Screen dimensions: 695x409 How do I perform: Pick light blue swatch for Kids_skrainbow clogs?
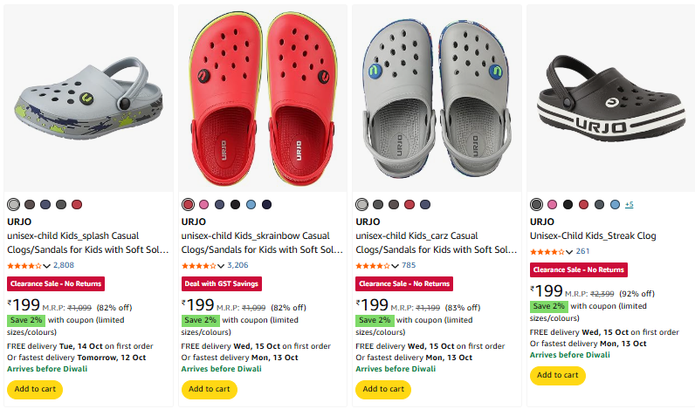(x=251, y=204)
